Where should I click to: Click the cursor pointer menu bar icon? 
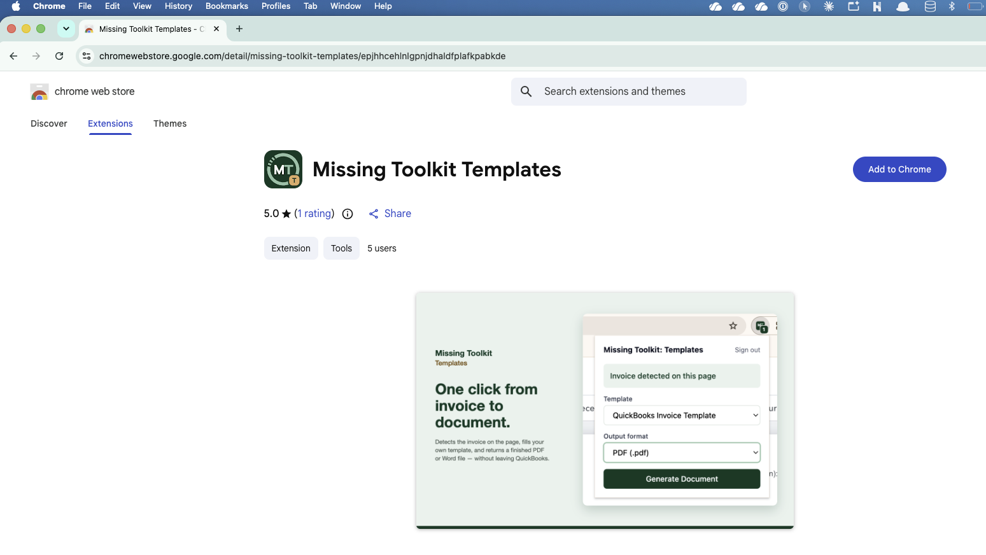pyautogui.click(x=805, y=6)
